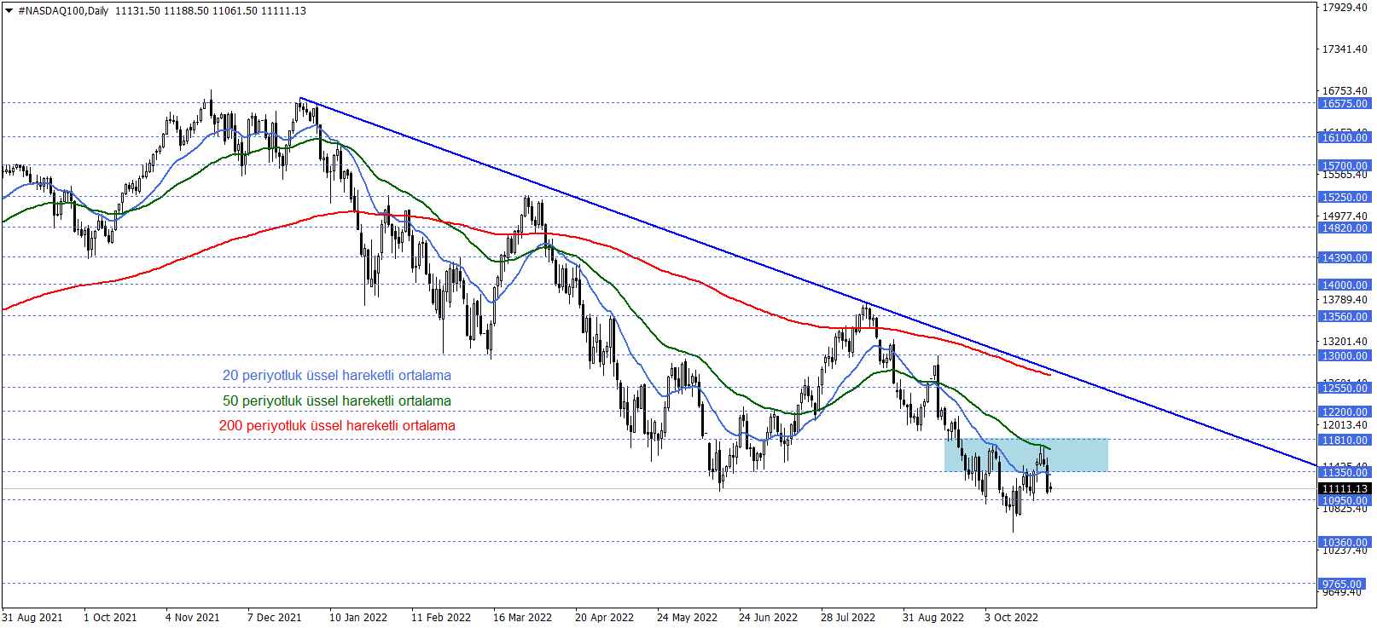
Task: Click the 14977.40 price scale value
Action: pyautogui.click(x=1345, y=216)
